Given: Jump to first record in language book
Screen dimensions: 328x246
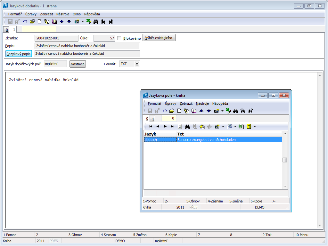Looking at the screenshot, I should pyautogui.click(x=151, y=127).
